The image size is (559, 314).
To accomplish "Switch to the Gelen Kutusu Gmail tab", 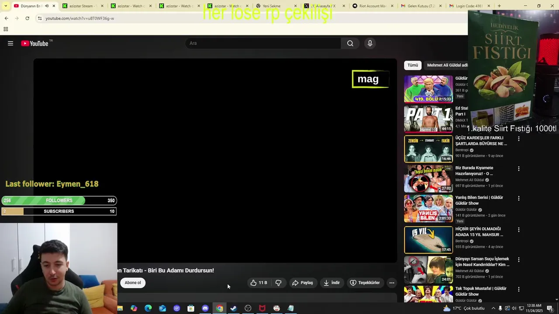I will [421, 6].
